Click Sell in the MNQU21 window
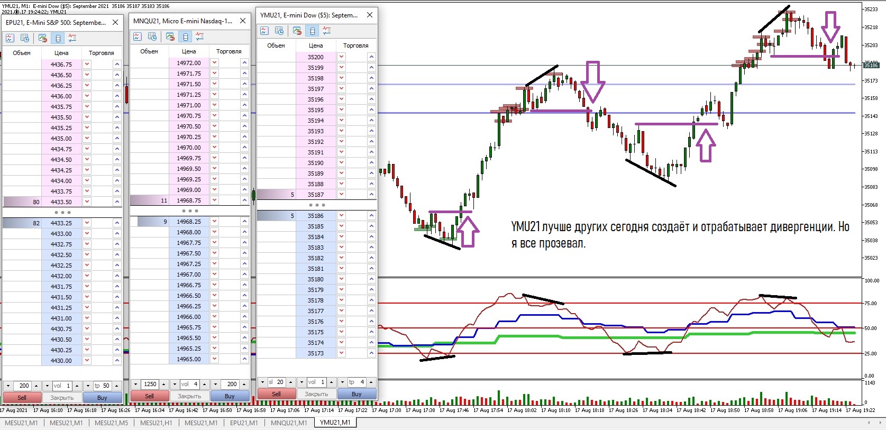Image resolution: width=886 pixels, height=430 pixels. point(149,396)
